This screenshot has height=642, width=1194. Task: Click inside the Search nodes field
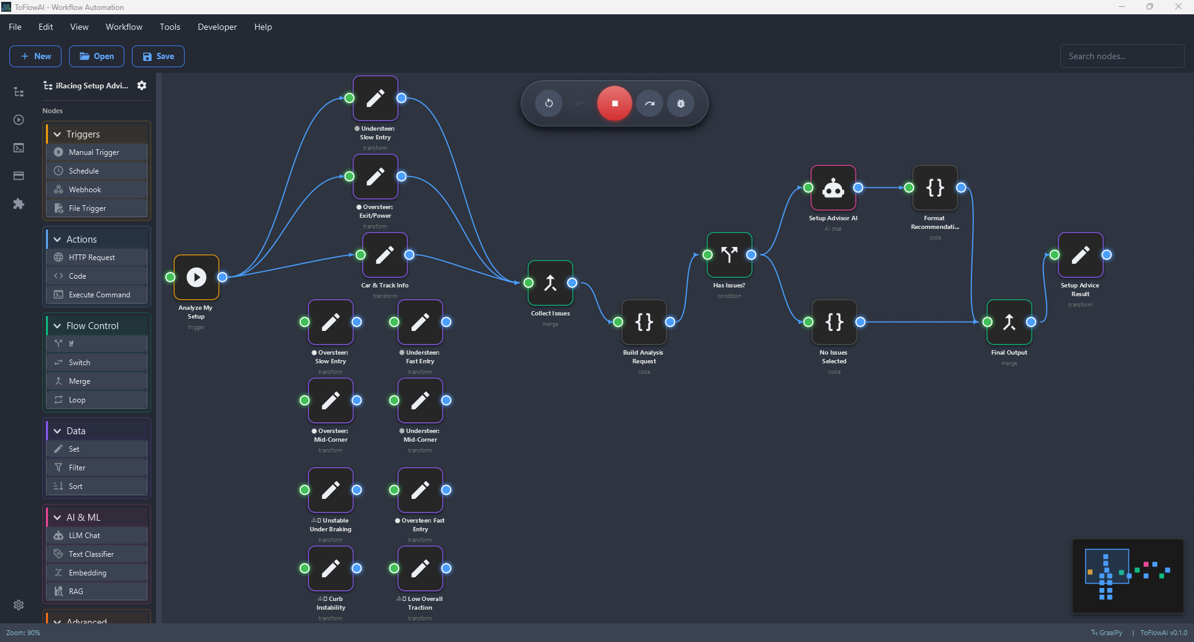(1122, 56)
